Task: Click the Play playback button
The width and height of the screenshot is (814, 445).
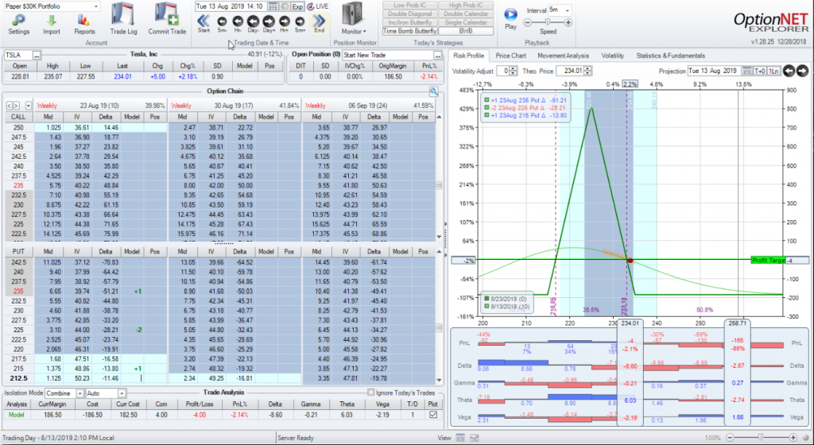Action: [x=511, y=14]
